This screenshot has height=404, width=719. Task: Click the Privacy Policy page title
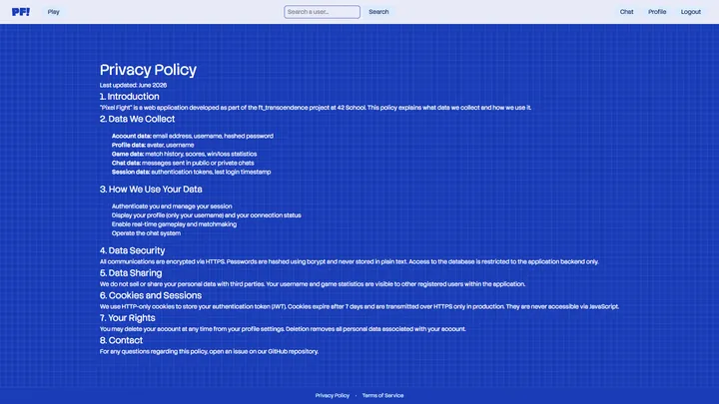[148, 70]
